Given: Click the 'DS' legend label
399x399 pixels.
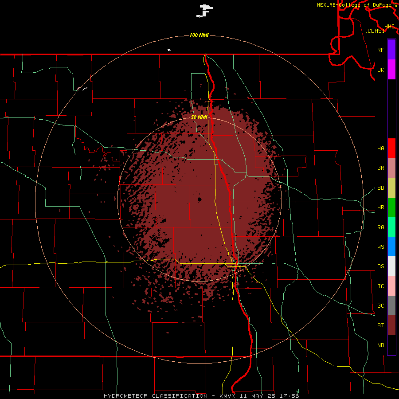Looking at the screenshot, I should pyautogui.click(x=380, y=266).
